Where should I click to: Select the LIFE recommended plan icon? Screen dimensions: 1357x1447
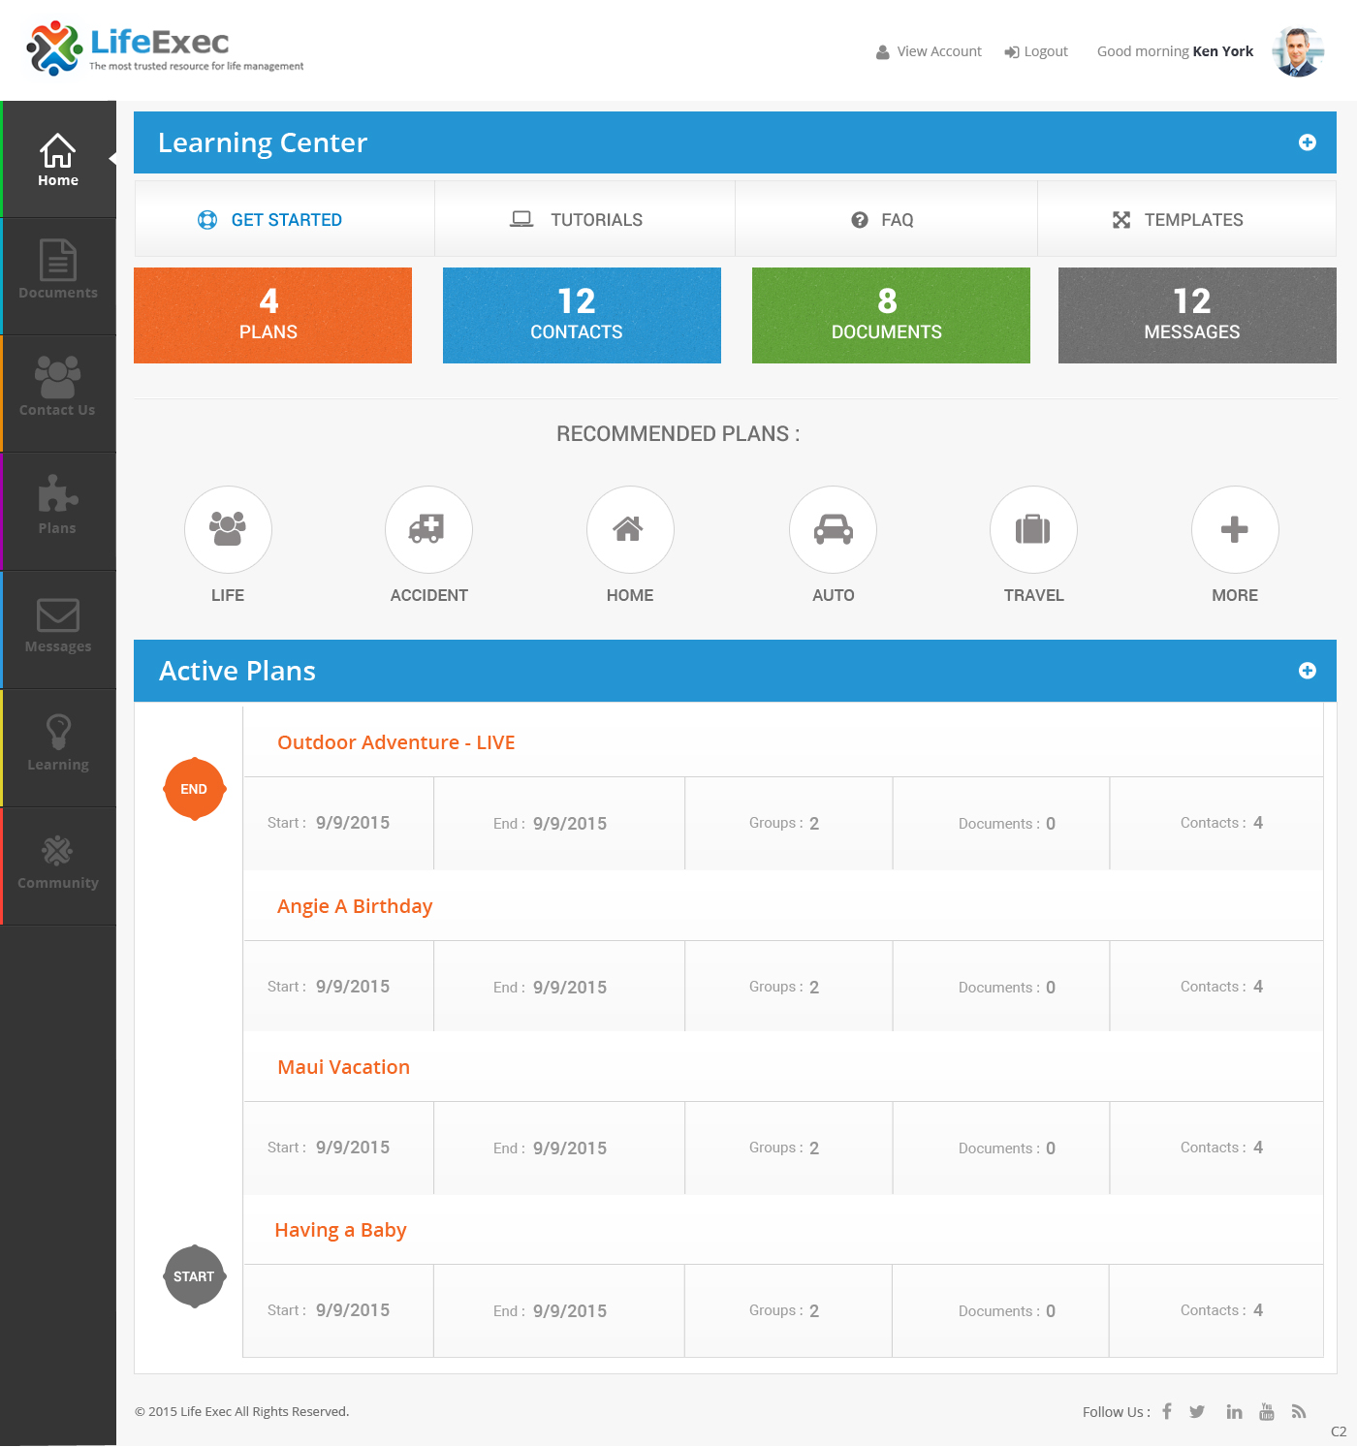228,529
